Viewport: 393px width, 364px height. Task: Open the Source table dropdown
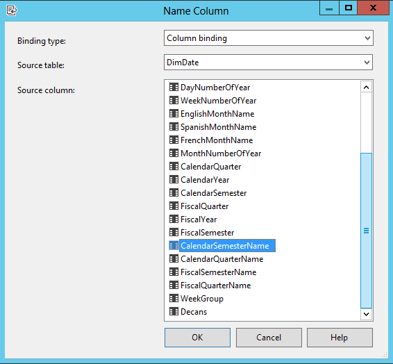(269, 62)
